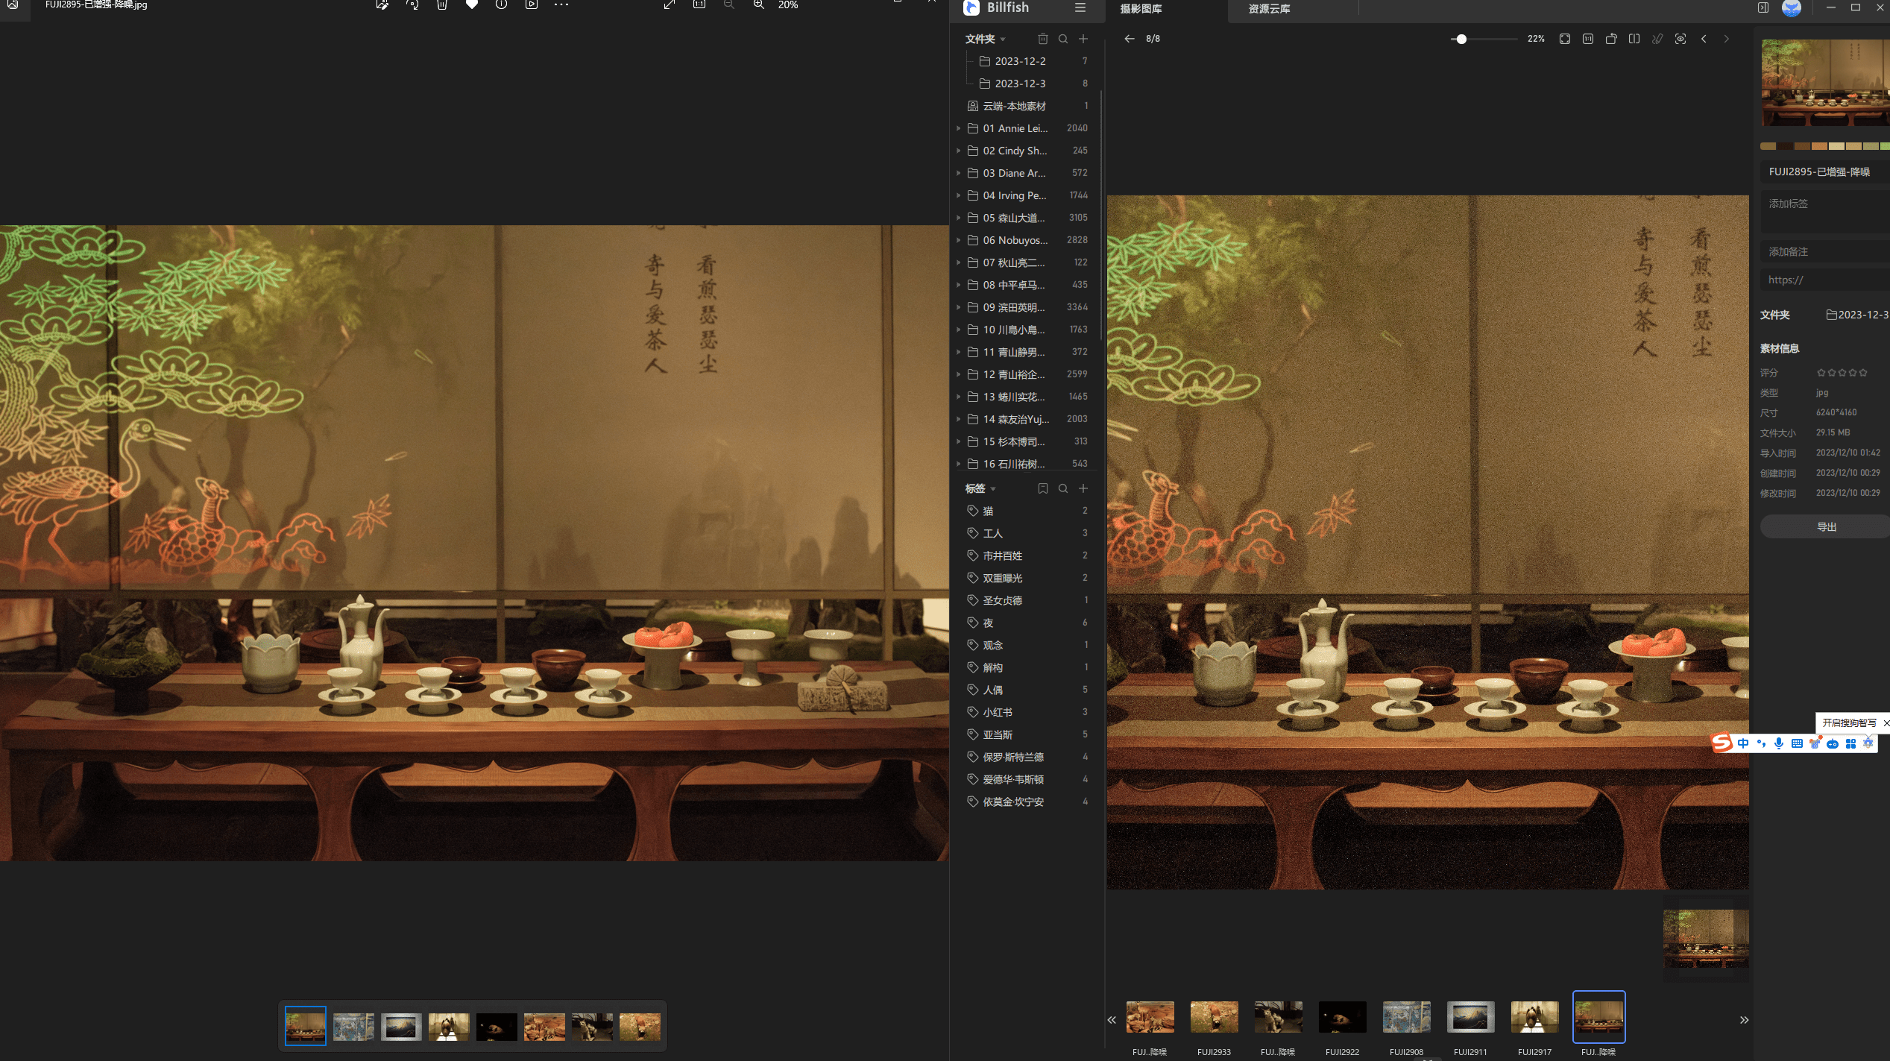Expand the 01 Annie Lei... folder
This screenshot has height=1061, width=1890.
pos(958,128)
